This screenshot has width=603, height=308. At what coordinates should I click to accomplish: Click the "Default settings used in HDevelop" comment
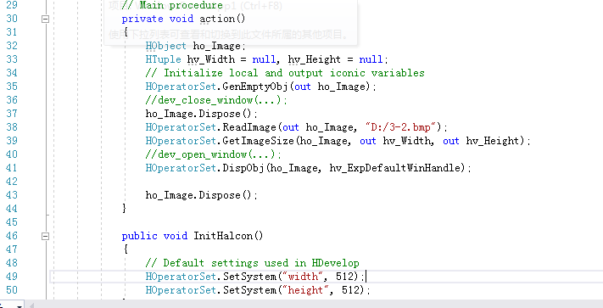(x=252, y=263)
